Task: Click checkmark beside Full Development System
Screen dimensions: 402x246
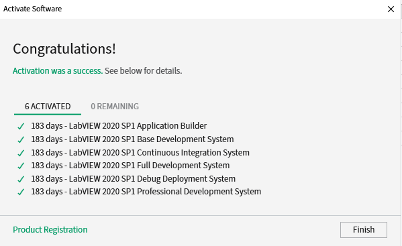Action: [x=21, y=166]
